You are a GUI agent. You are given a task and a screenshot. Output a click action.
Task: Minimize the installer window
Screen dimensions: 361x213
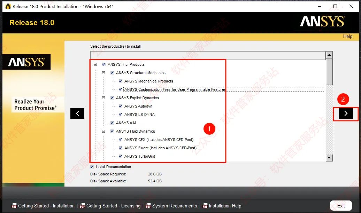(319, 7)
